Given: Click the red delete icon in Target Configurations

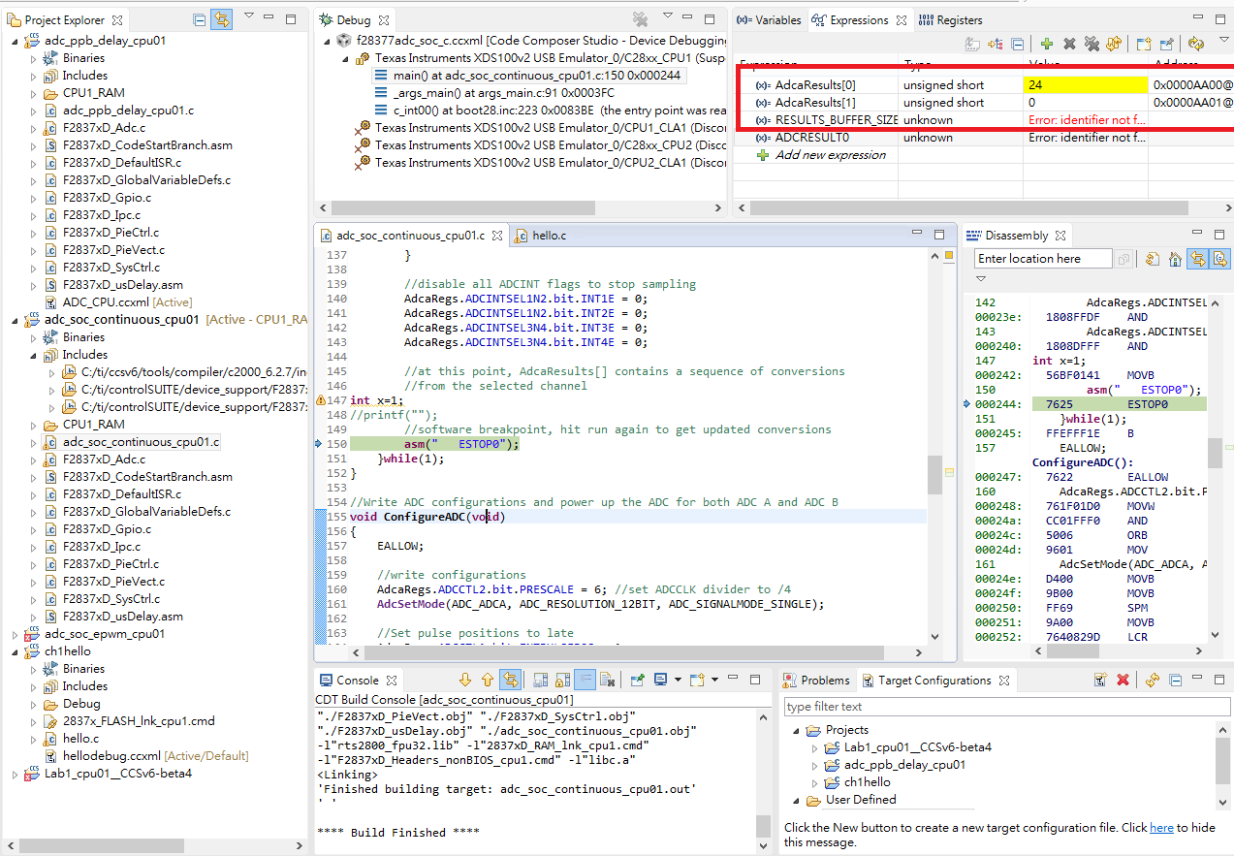Looking at the screenshot, I should click(x=1123, y=681).
